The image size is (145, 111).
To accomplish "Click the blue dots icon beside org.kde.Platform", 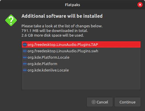I will (25, 64).
